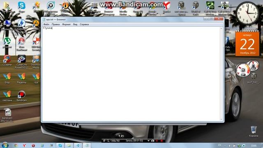Viewport: 263px width, 148px height.
Task: Select the Yandex browser desktop icon
Action: click(167, 7)
